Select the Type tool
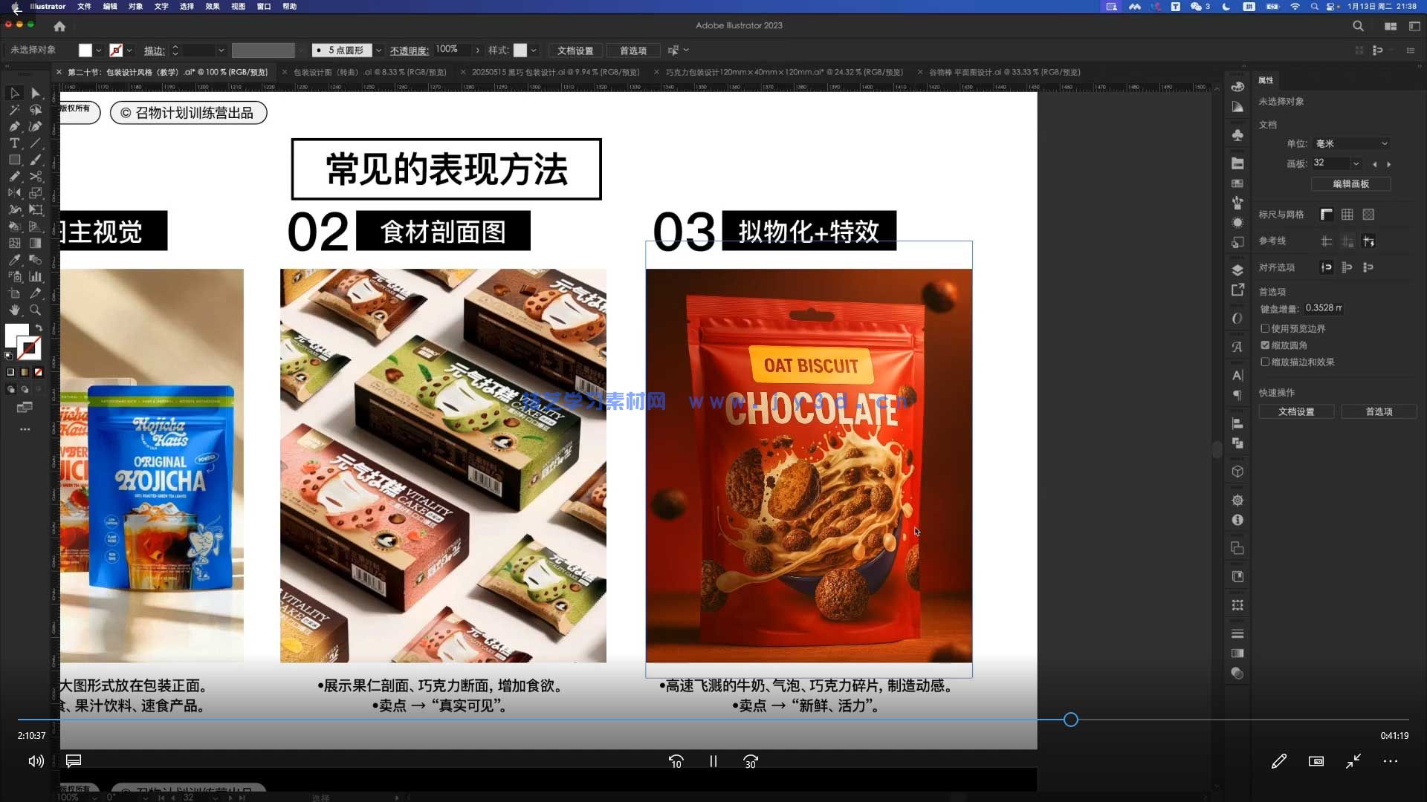1427x802 pixels. click(x=15, y=143)
